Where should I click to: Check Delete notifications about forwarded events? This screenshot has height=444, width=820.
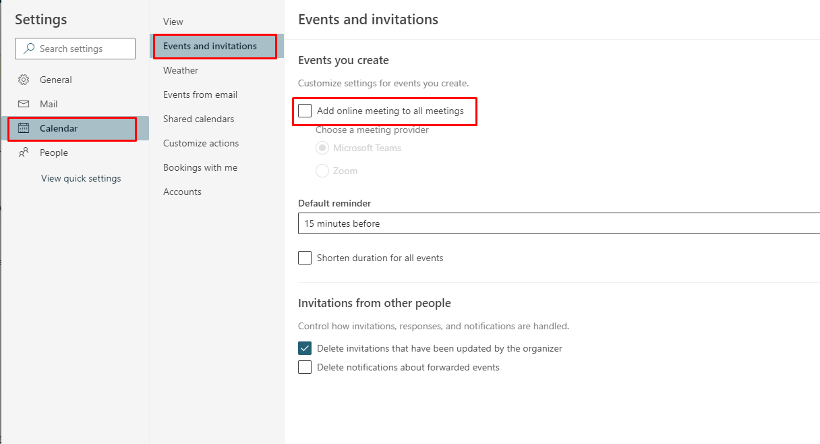pos(305,367)
